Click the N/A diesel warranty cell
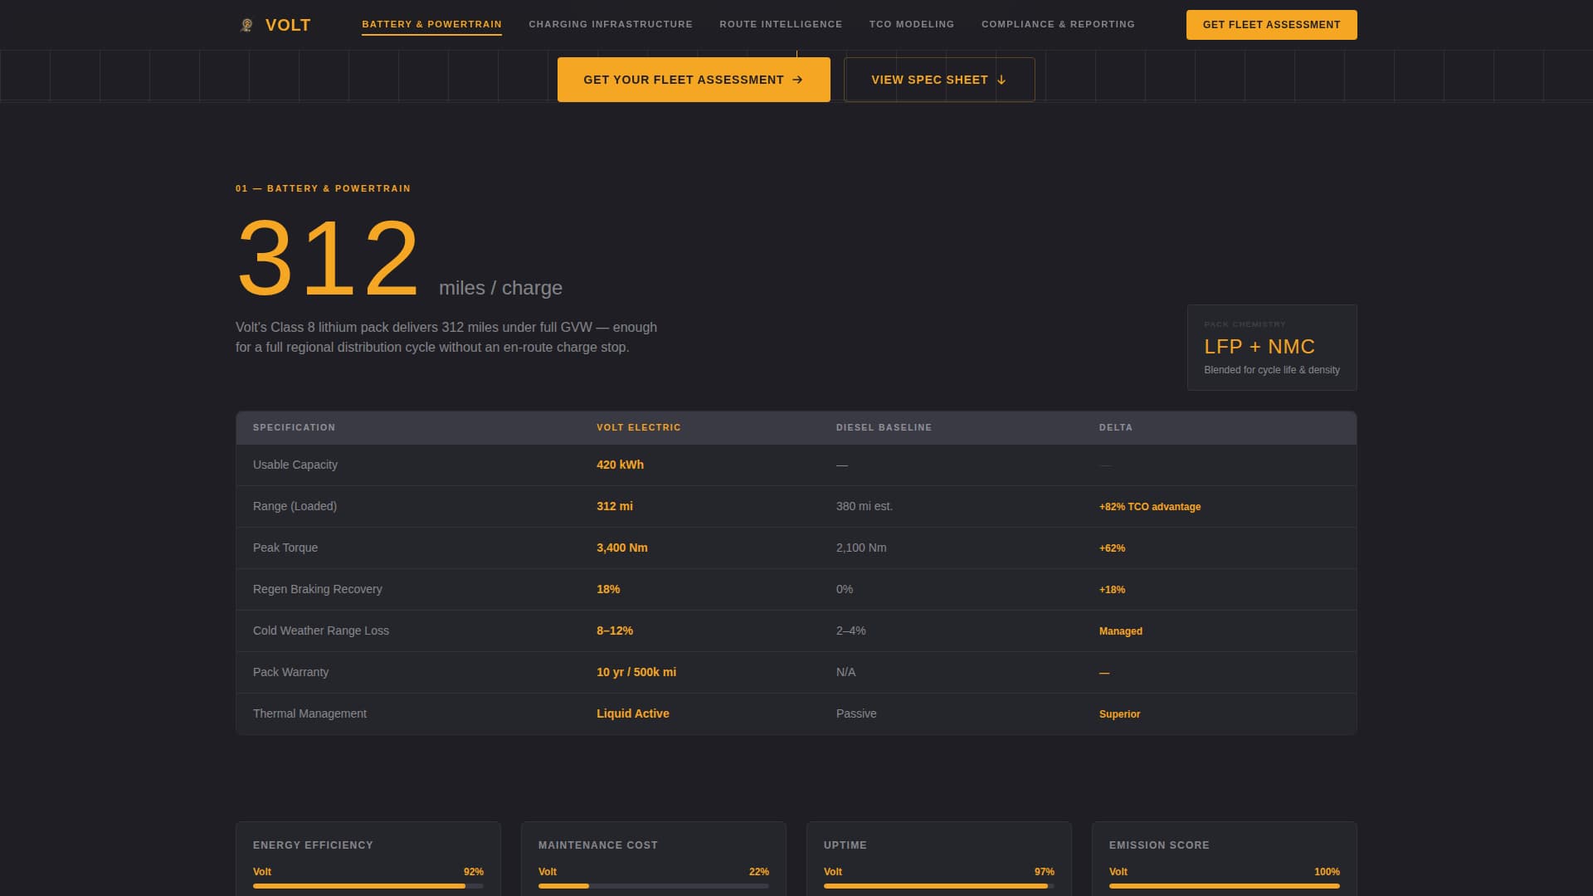 pyautogui.click(x=845, y=672)
